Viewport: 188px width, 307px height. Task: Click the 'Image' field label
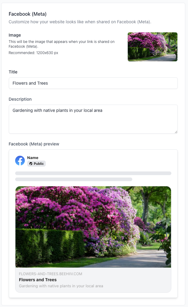click(15, 35)
